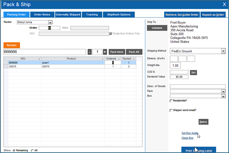Switch to the Order Notes tab

(42, 15)
